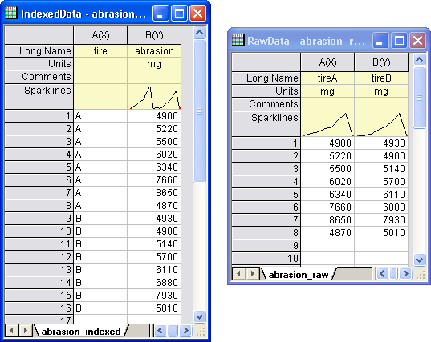The height and width of the screenshot is (342, 431).
Task: Click previous sheet tab arrow in RawData
Action: 239,273
